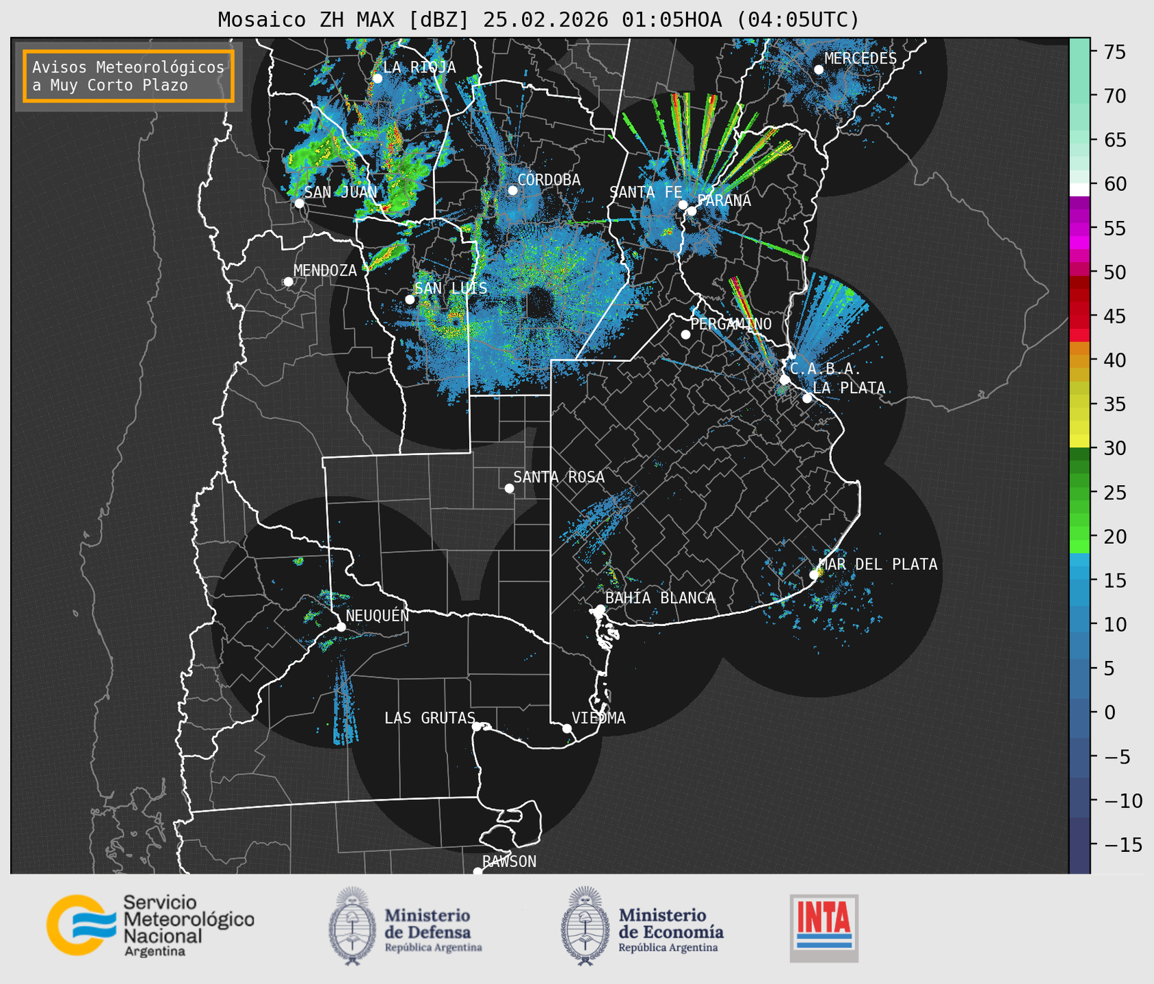Screen dimensions: 1154x984
Task: Click the mint 70 dBZ color band
Action: coord(1079,96)
